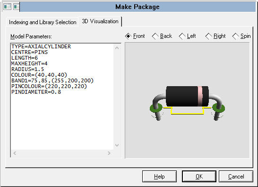
Task: Choose the Back view option
Action: pos(162,36)
